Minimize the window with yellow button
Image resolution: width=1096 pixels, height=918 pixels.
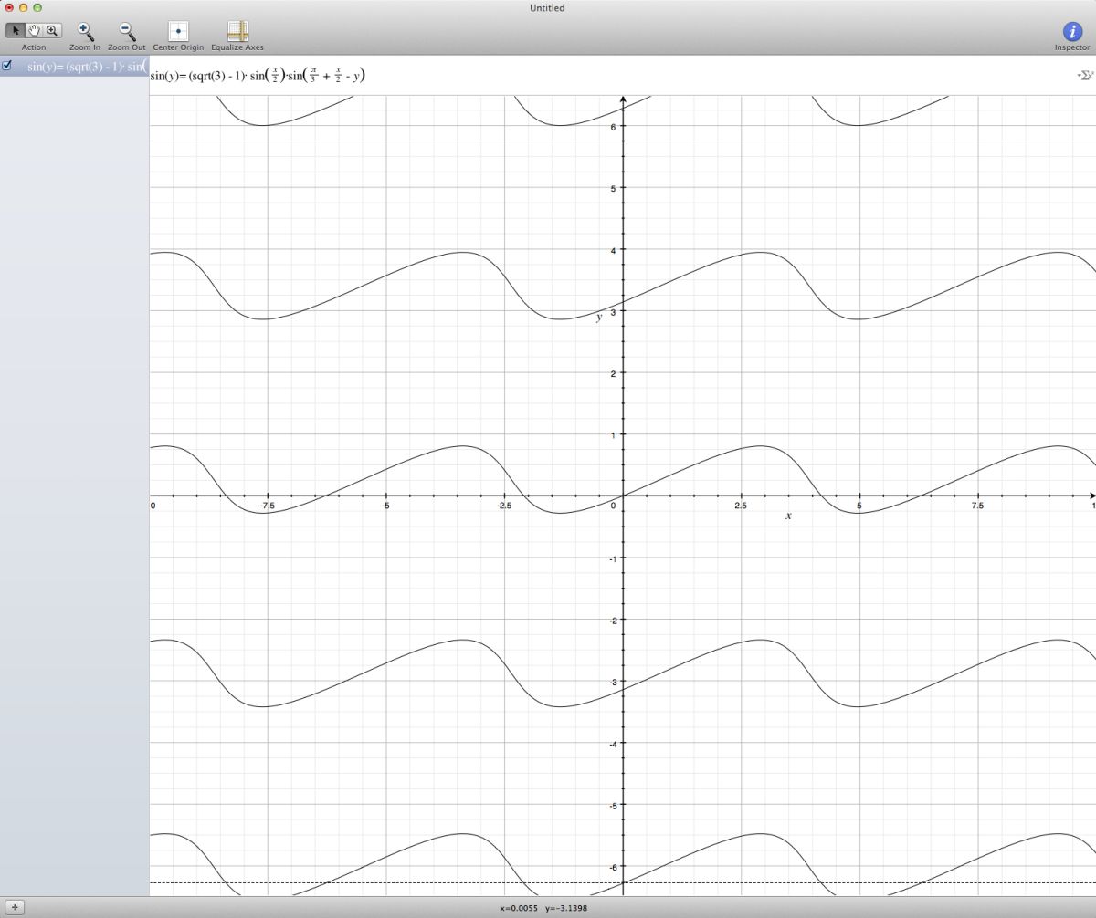click(24, 7)
